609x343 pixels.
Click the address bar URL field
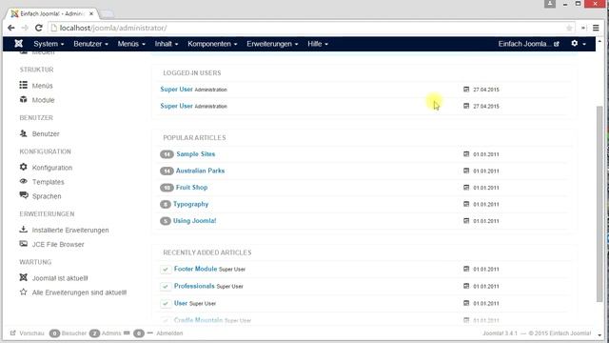tap(311, 28)
